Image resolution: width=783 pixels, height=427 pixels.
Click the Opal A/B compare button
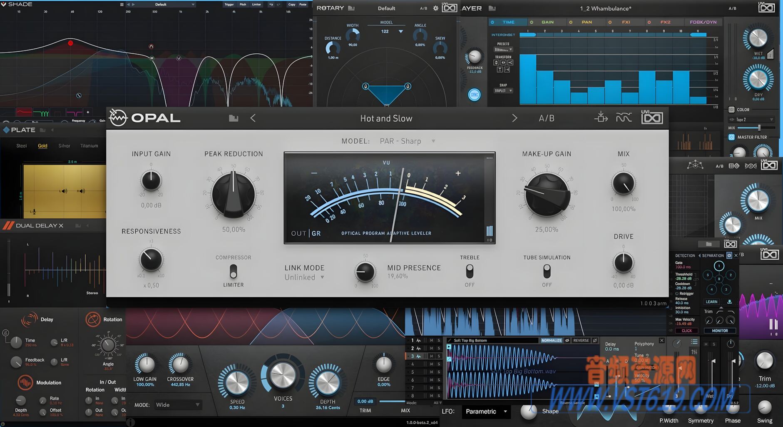point(547,118)
